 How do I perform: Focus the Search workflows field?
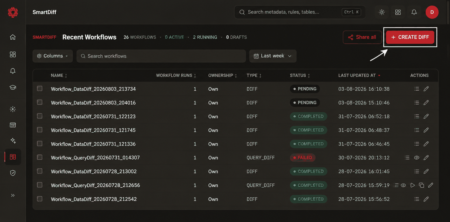click(161, 56)
